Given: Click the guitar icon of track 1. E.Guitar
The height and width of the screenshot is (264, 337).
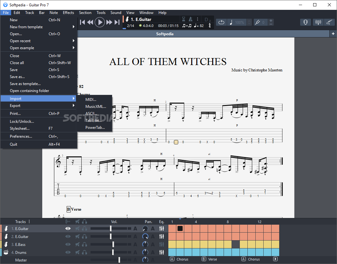Looking at the screenshot, I should pos(6,228).
